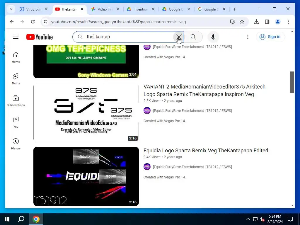The image size is (300, 225).
Task: Open the OMG TEH EPICNESS video thumbnail
Action: 86,62
